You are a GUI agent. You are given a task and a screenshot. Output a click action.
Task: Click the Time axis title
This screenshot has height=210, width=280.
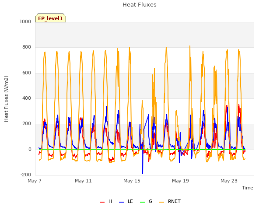coord(248,188)
